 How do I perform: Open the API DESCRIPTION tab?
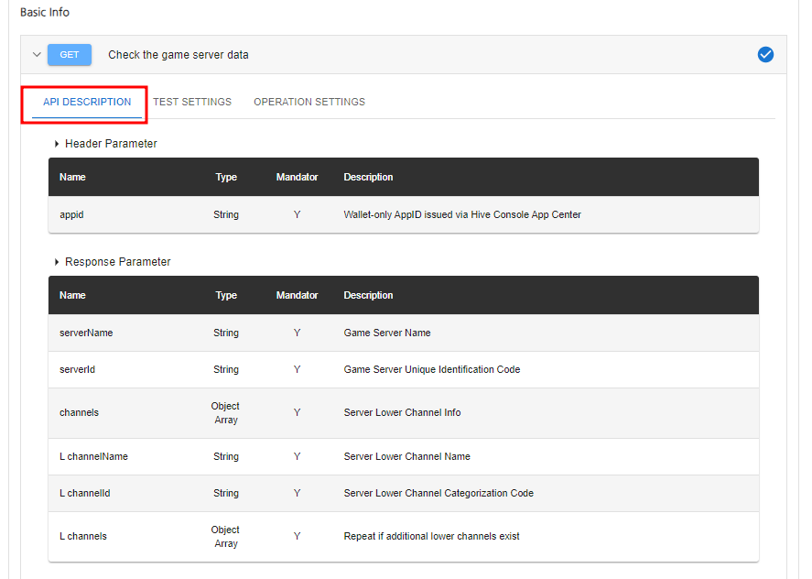87,102
